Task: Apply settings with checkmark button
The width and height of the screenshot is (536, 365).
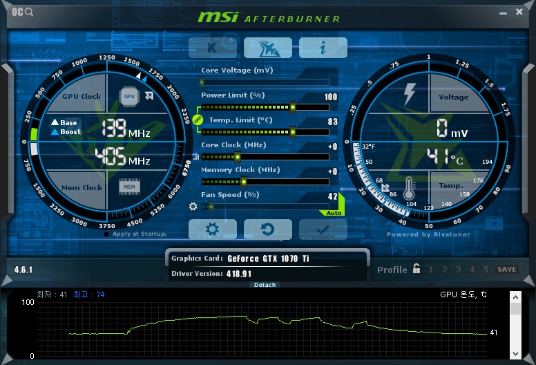Action: (x=323, y=230)
